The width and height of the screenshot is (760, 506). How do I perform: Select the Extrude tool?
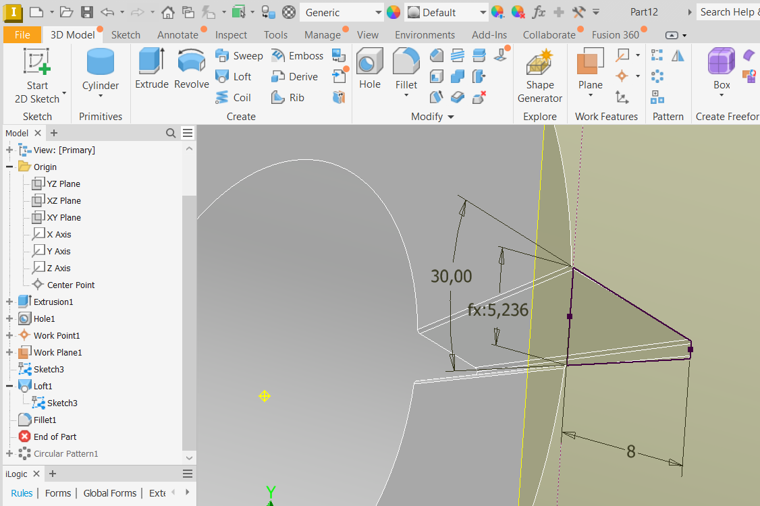pos(151,66)
